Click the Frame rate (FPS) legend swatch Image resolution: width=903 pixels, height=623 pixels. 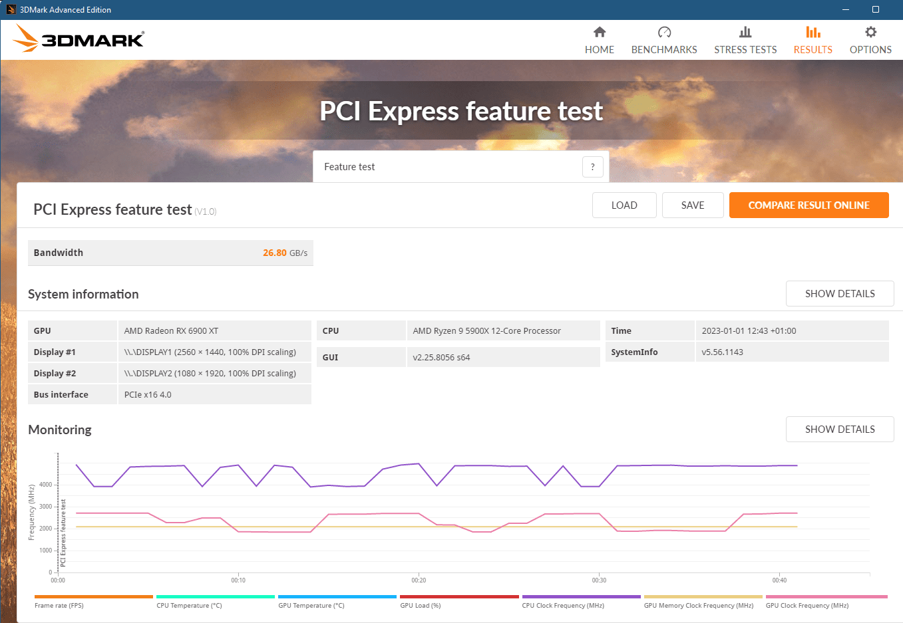click(x=94, y=597)
